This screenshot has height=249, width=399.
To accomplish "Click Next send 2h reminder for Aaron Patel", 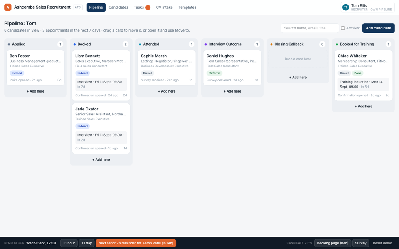I will 136,243.
